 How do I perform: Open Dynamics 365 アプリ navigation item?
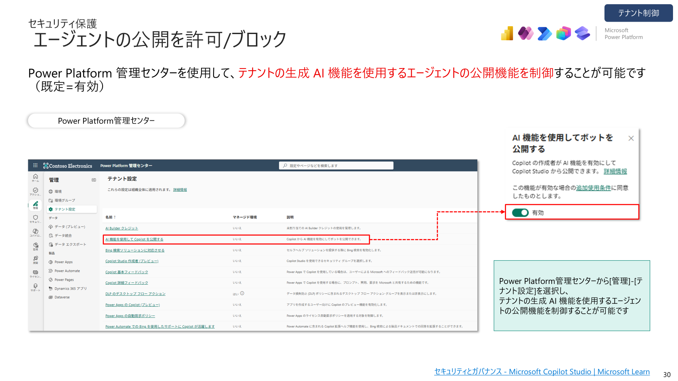pos(68,288)
